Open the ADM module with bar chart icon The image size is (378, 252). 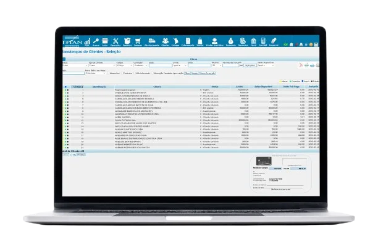pyautogui.click(x=87, y=41)
